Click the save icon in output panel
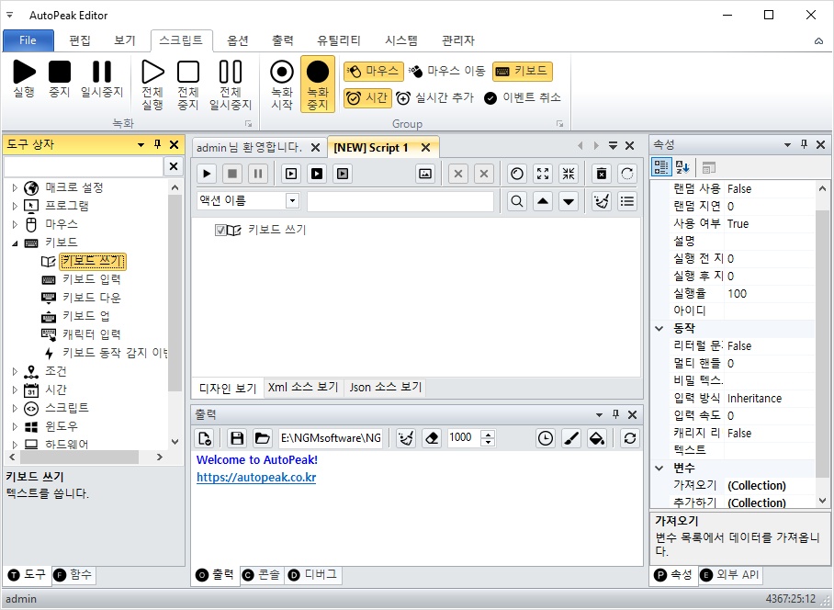This screenshot has width=834, height=610. [237, 438]
